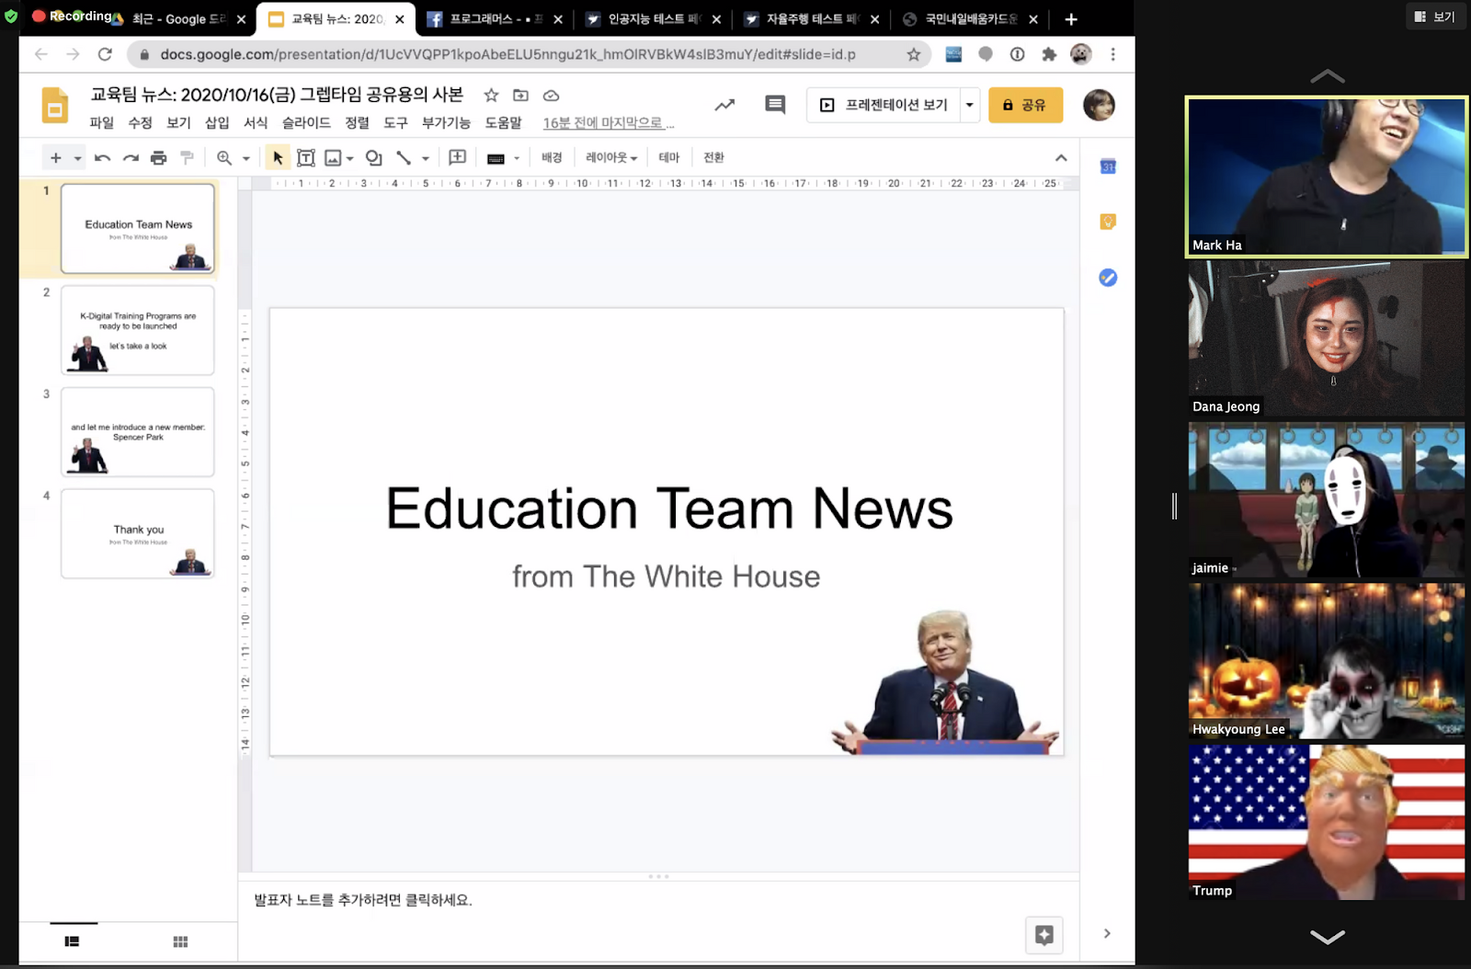Move document to folder icon
This screenshot has width=1471, height=969.
520,95
